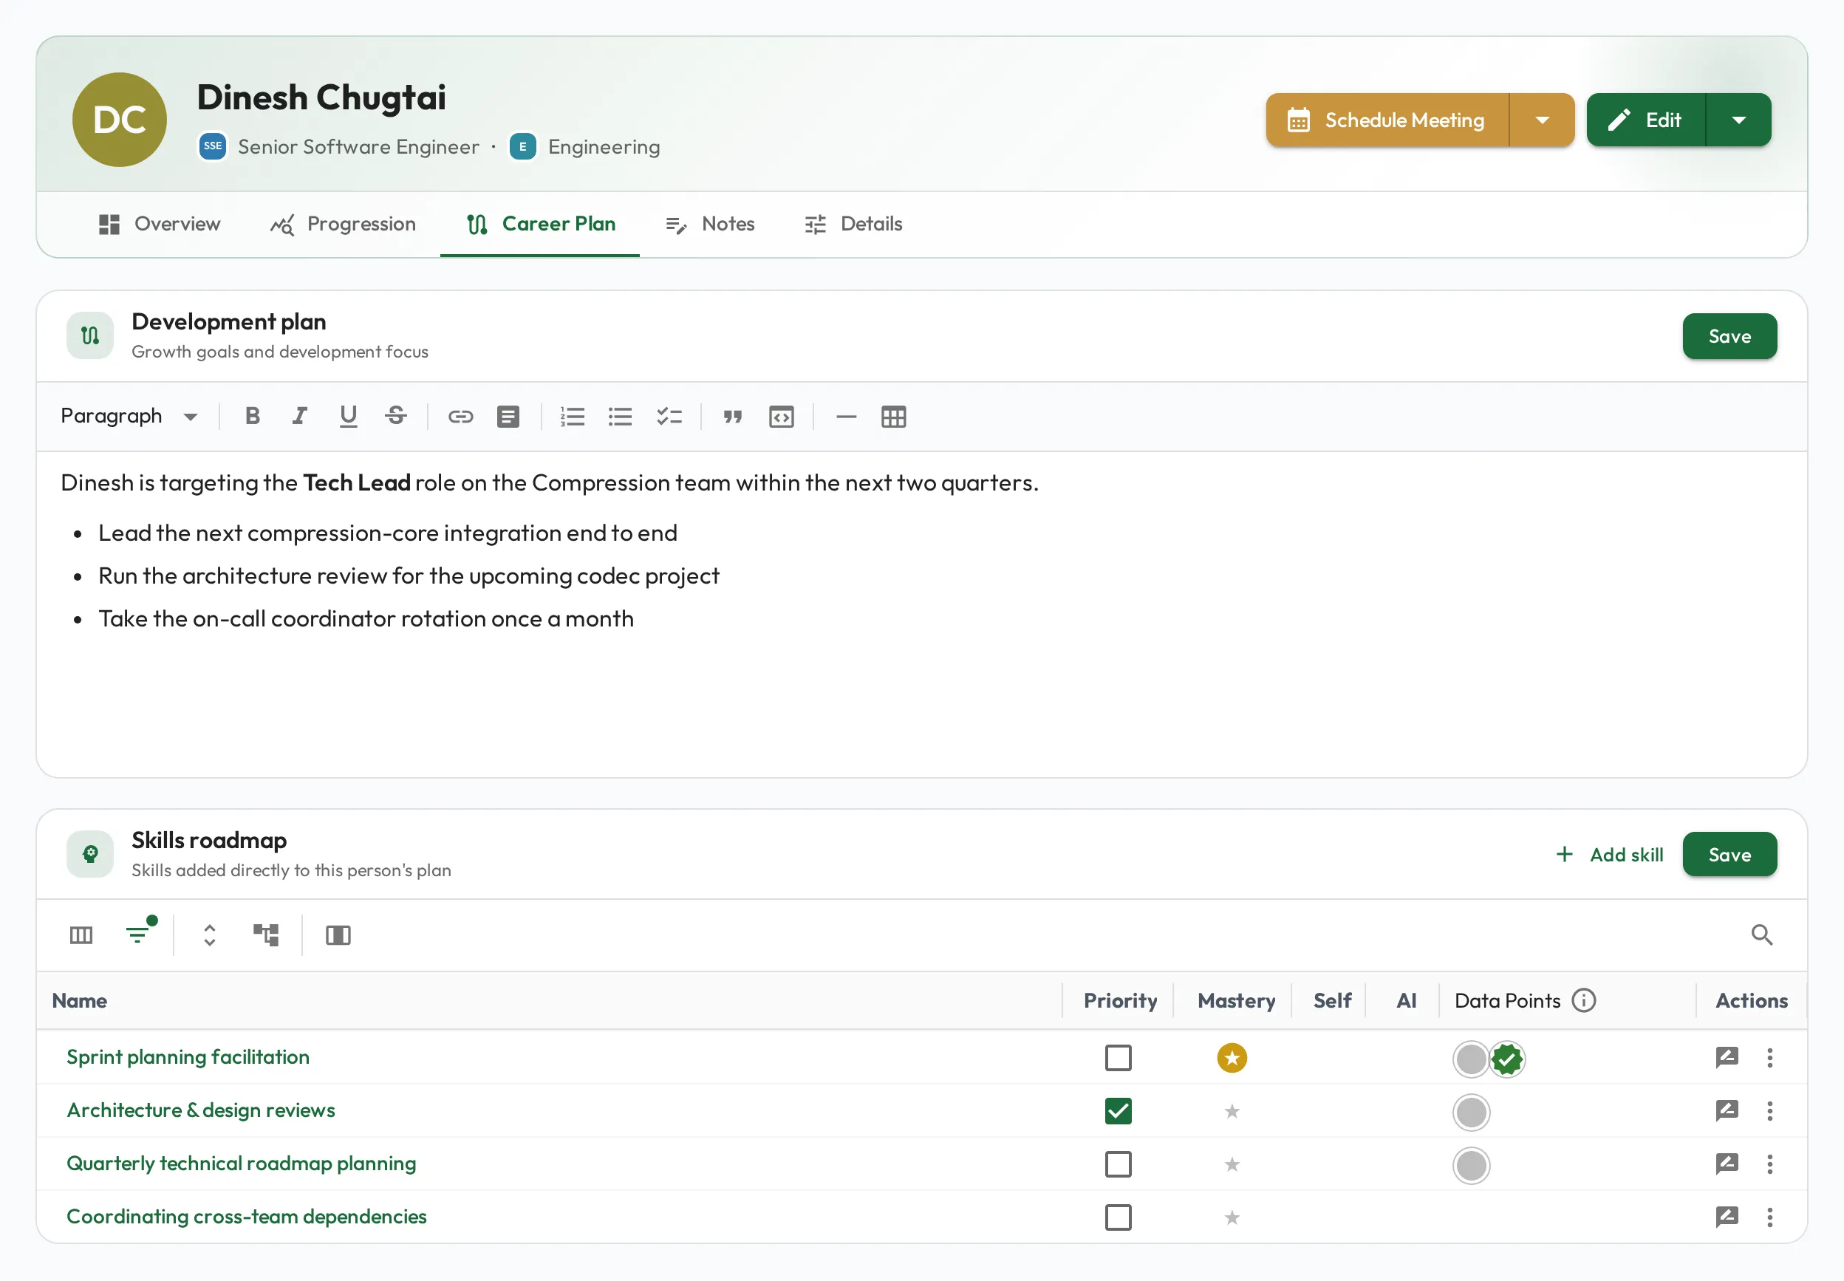Insert a hyperlink
Screen dimensions: 1844x1281
coord(460,417)
